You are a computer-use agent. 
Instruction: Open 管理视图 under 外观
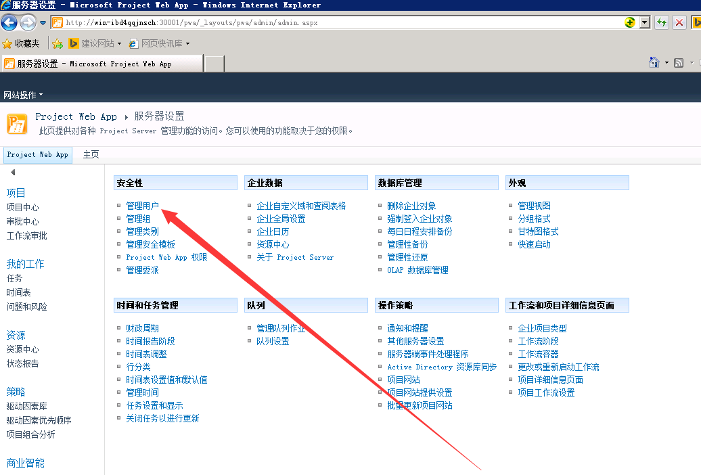535,206
